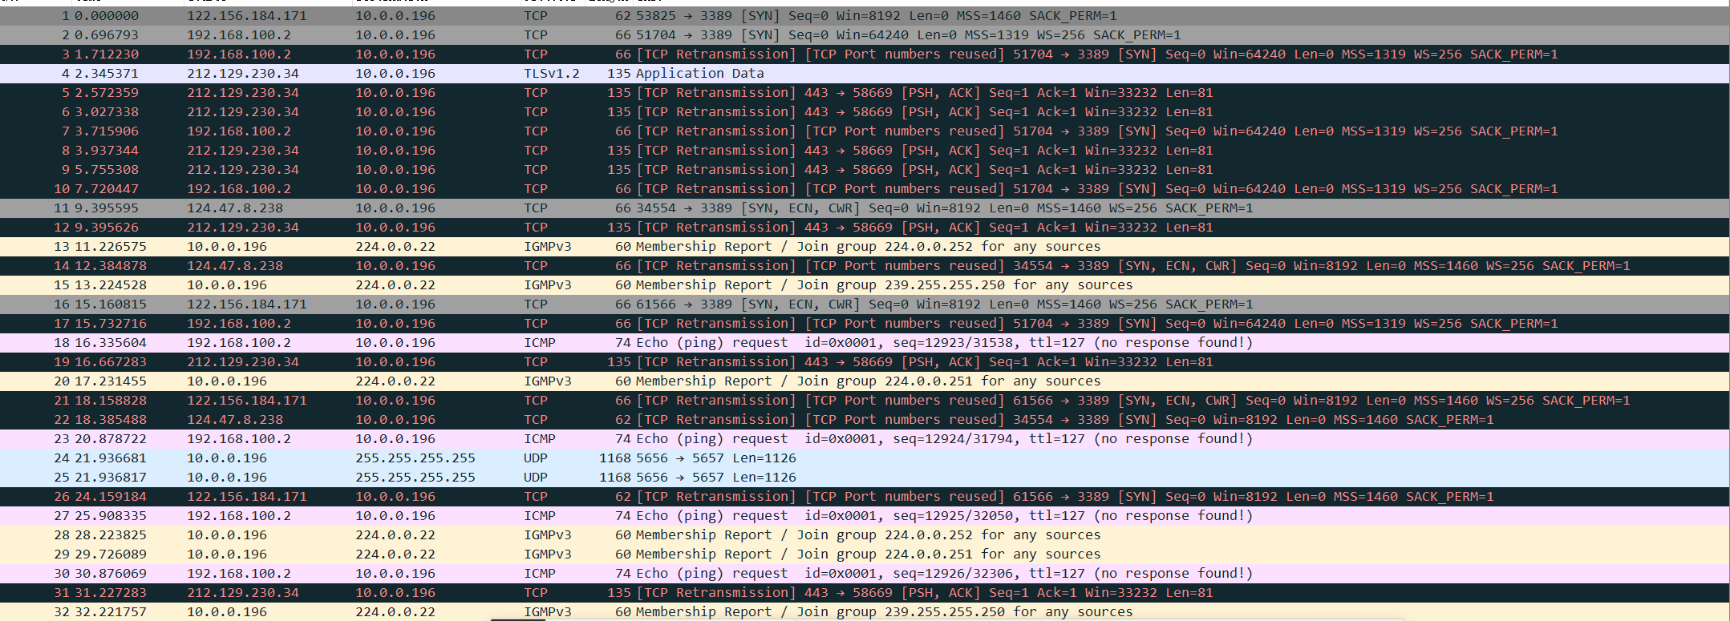The image size is (1730, 621).
Task: Highlight the packet at time 16.667283
Action: [x=865, y=362]
